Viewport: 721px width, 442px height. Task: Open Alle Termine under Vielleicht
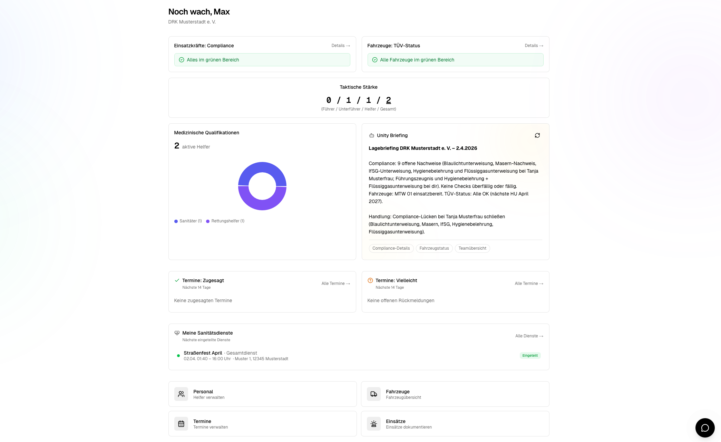[529, 284]
